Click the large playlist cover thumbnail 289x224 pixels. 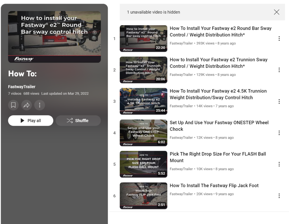coord(54,37)
